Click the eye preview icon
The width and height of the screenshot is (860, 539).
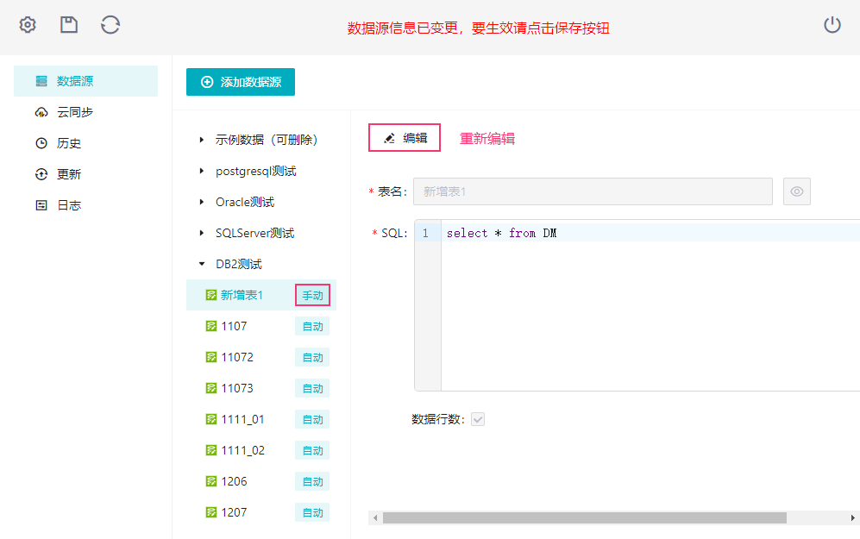pyautogui.click(x=797, y=191)
